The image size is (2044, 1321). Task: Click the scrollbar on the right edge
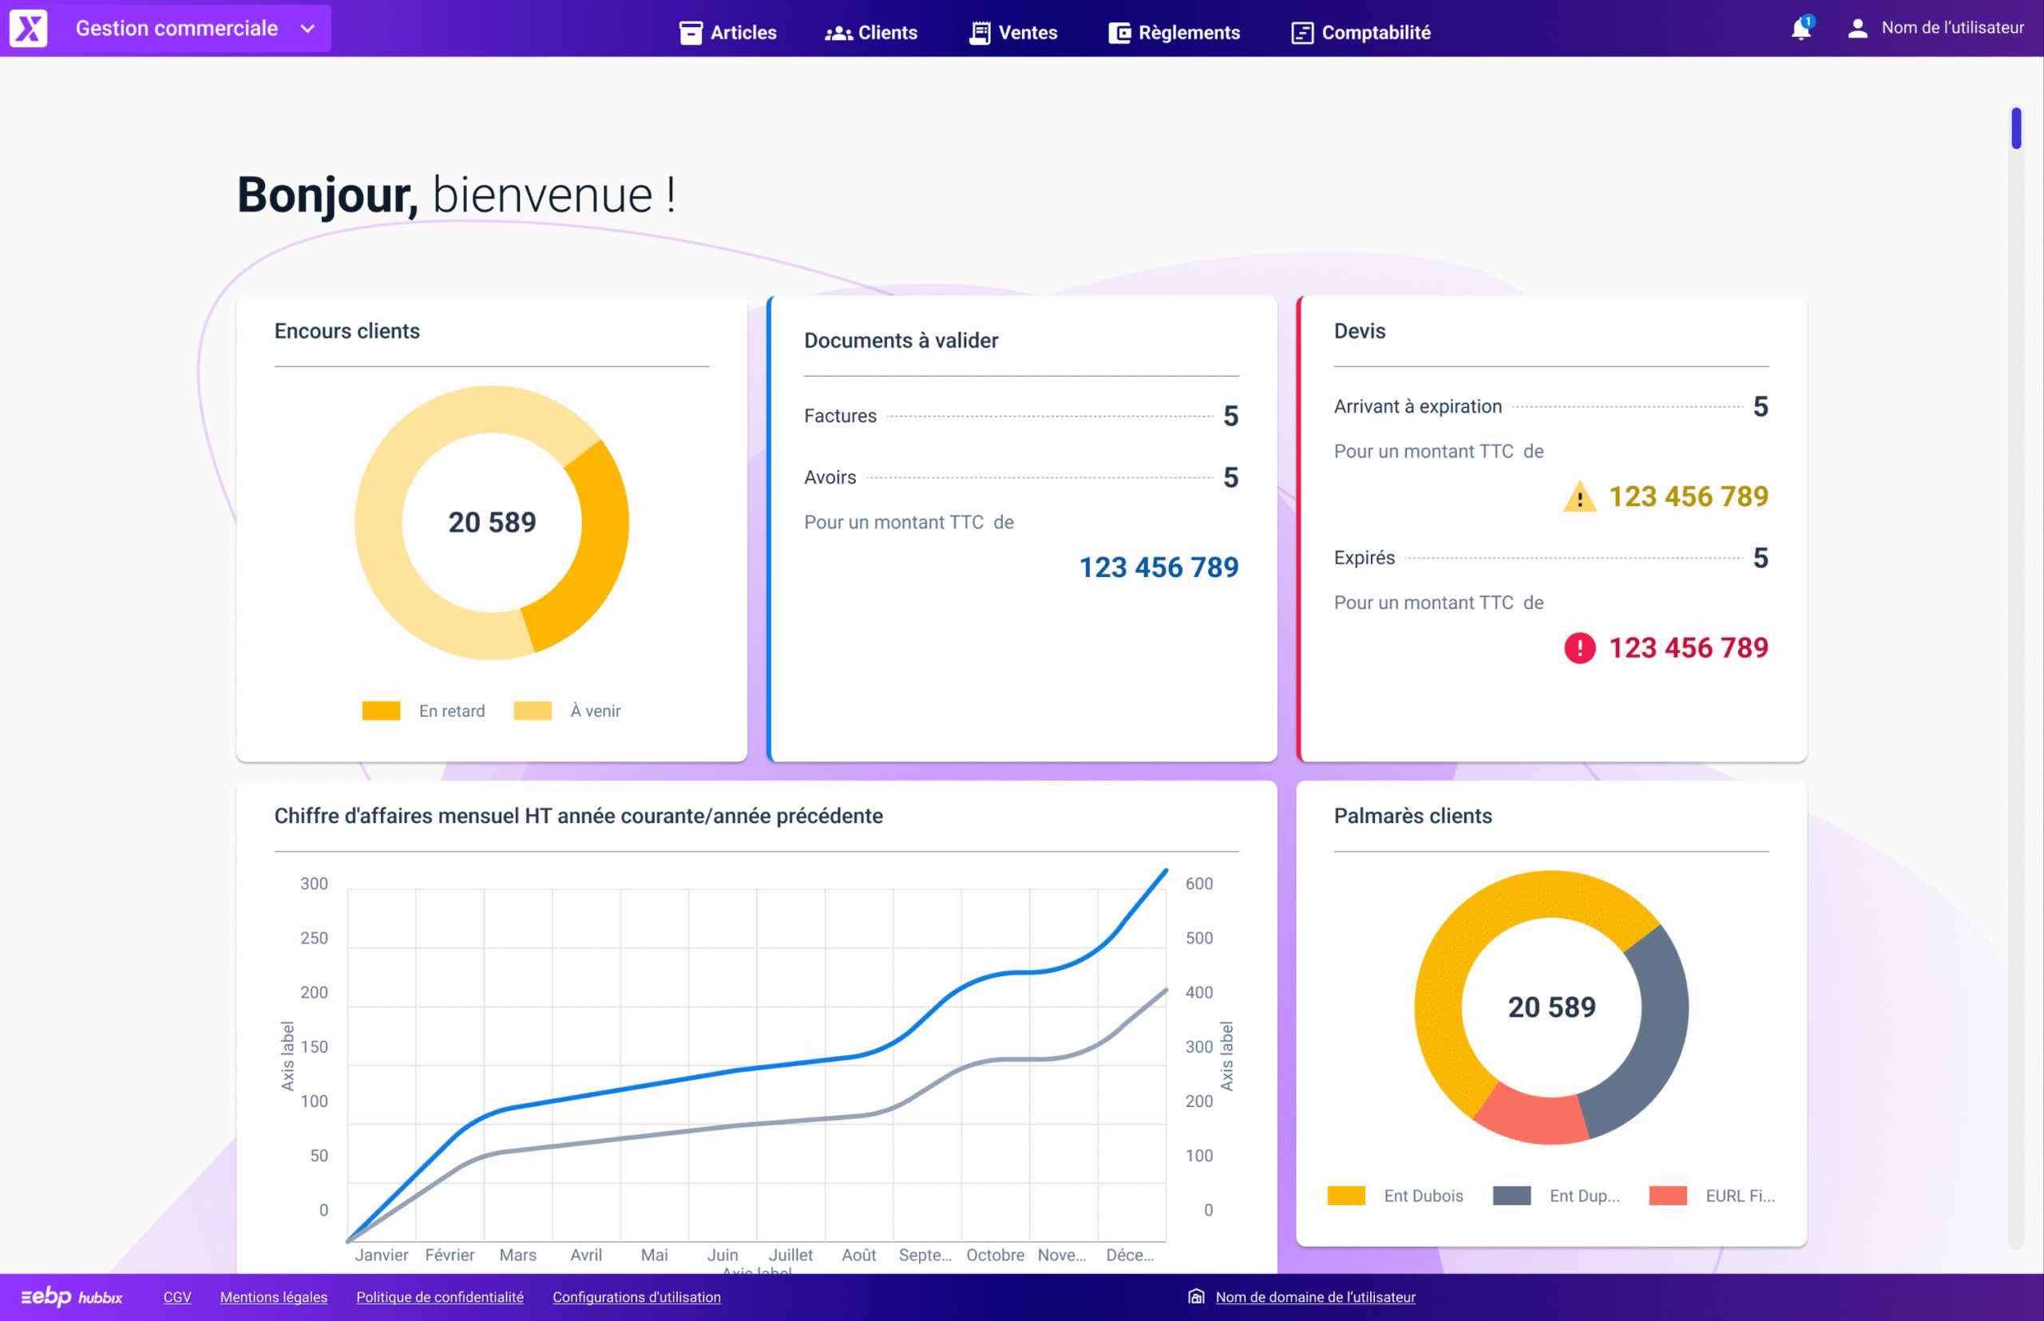(2017, 129)
